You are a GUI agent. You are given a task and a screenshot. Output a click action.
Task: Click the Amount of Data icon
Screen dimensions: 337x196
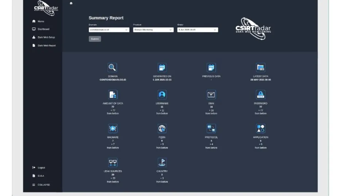[x=113, y=95]
